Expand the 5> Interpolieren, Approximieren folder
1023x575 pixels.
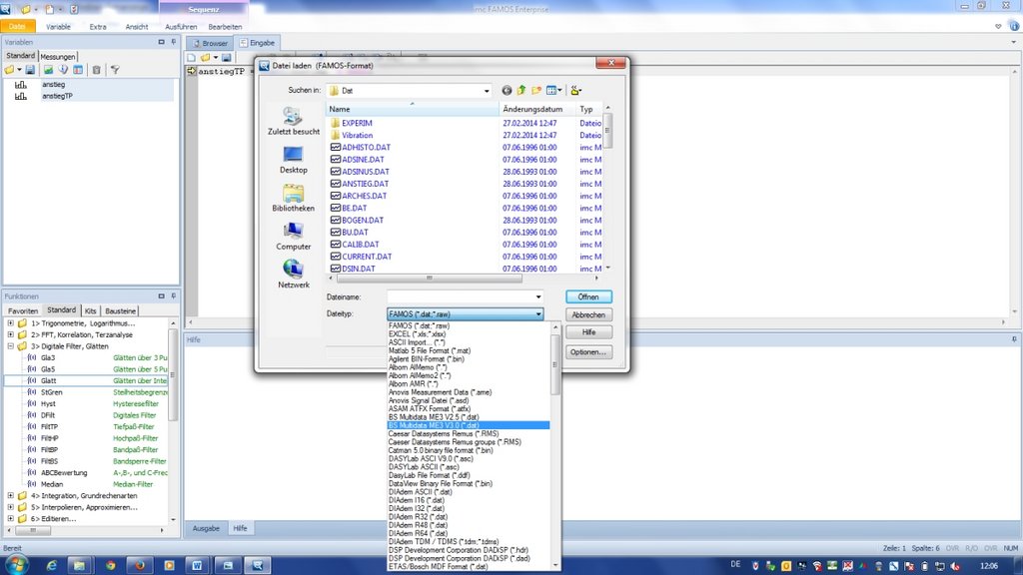(10, 507)
